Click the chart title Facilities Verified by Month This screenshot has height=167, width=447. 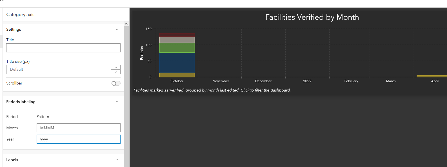click(x=312, y=17)
